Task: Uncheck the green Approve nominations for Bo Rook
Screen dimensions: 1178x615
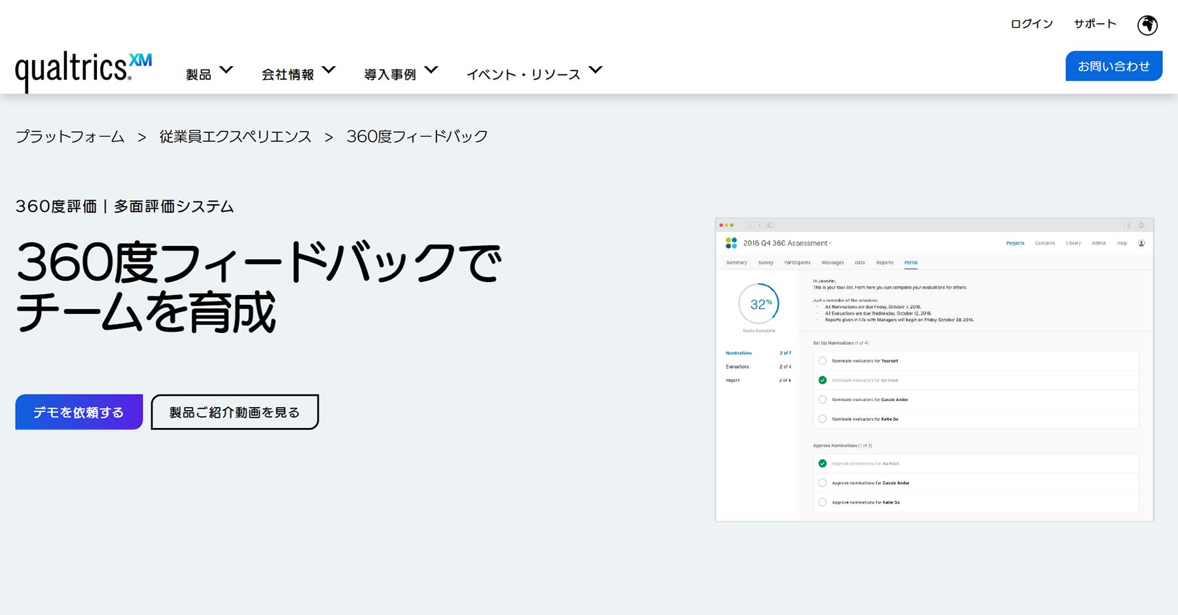Action: point(823,464)
